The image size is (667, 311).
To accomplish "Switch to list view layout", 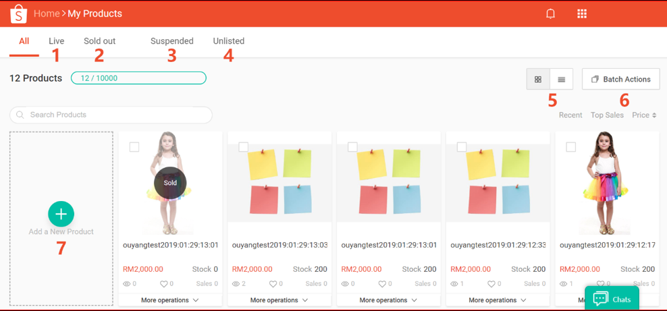I will point(562,79).
